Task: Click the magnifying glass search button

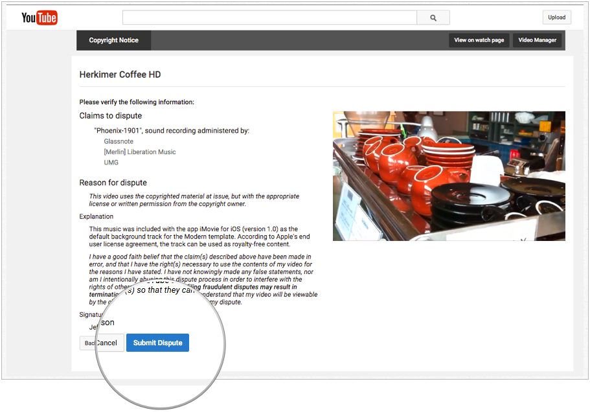Action: coord(433,18)
